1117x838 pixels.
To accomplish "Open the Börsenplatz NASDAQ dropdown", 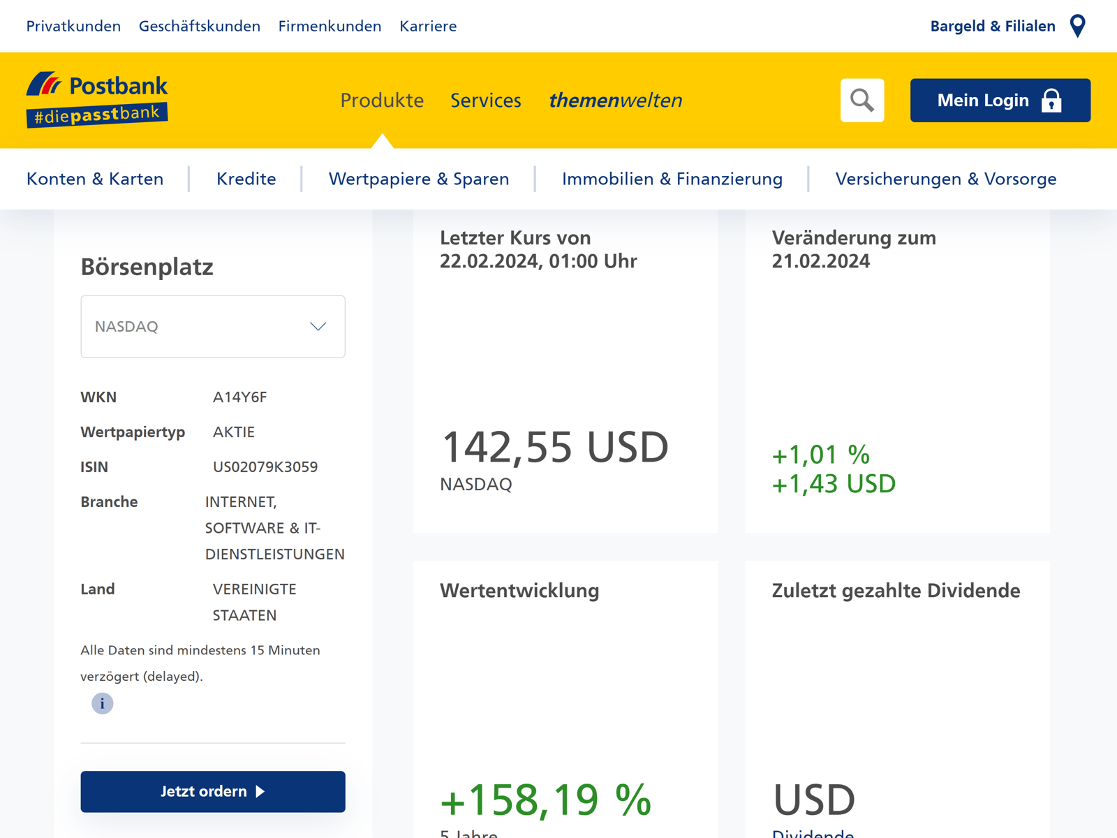I will pyautogui.click(x=213, y=326).
